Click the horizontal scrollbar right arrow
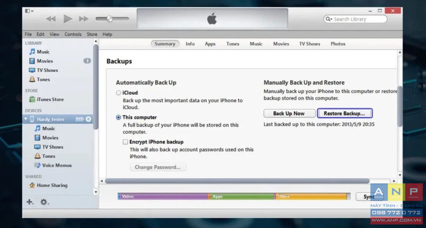Image resolution: width=426 pixels, height=228 pixels. pyautogui.click(x=394, y=181)
